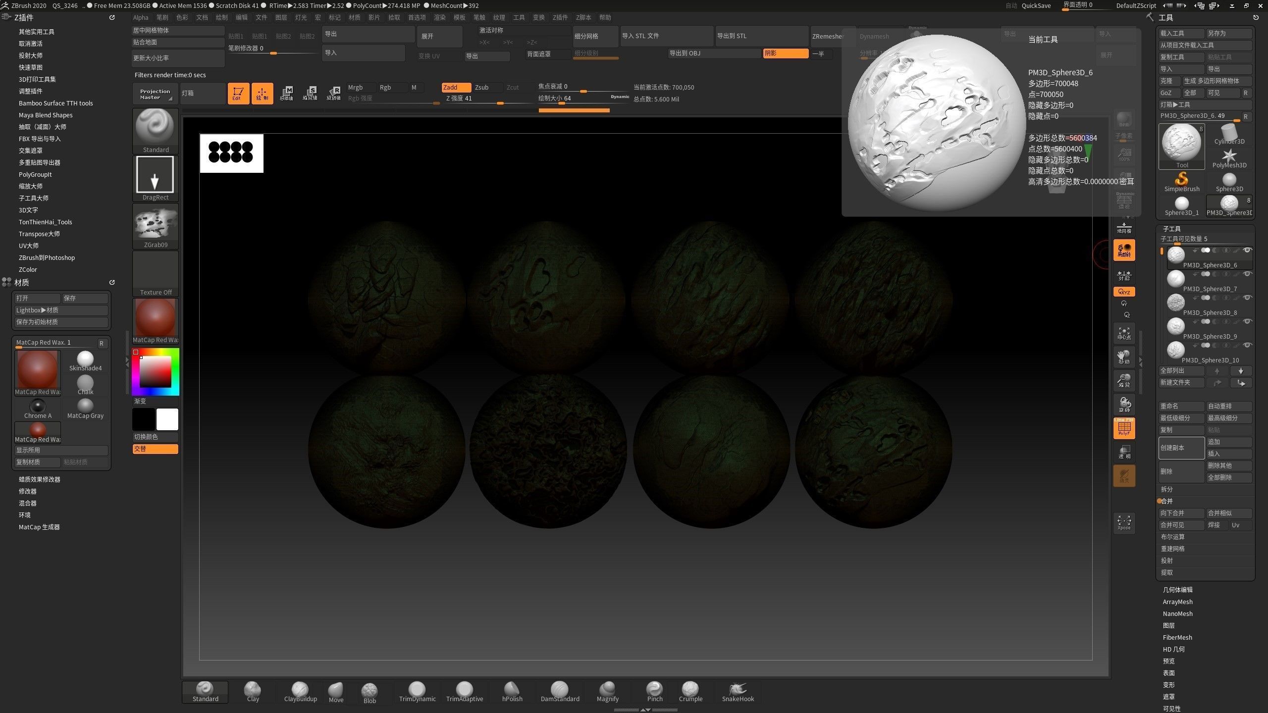
Task: Click the symmetry (对称) icon in right shelf
Action: tap(1124, 275)
